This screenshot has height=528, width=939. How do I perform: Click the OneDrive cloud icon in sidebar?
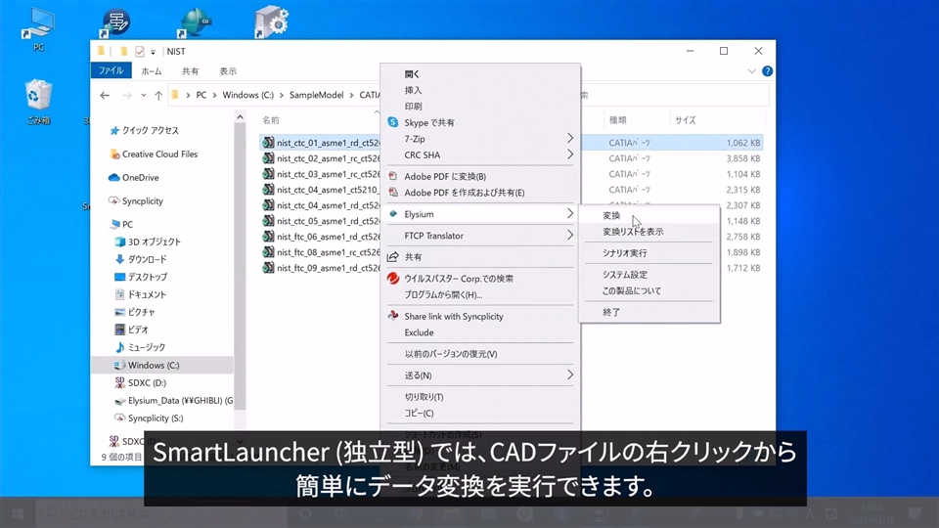113,177
